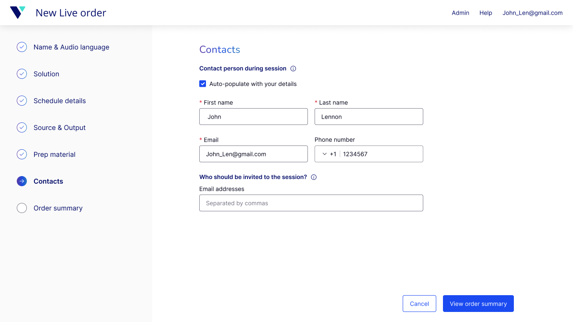Click the First name field
Screen dimensions: 573x322
pos(253,117)
